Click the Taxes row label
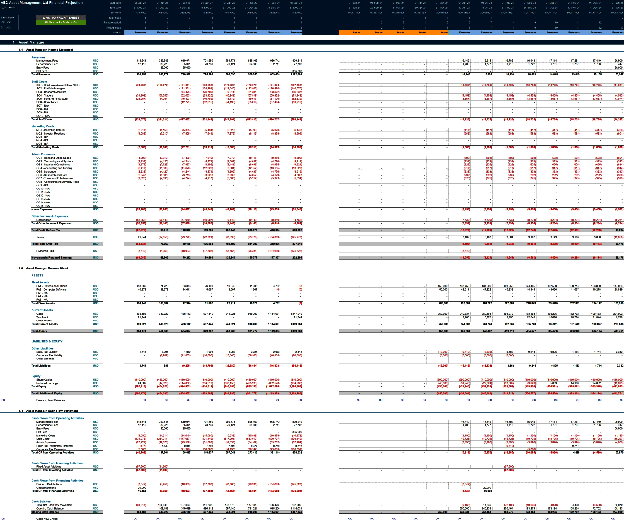The image size is (624, 522). point(40,237)
